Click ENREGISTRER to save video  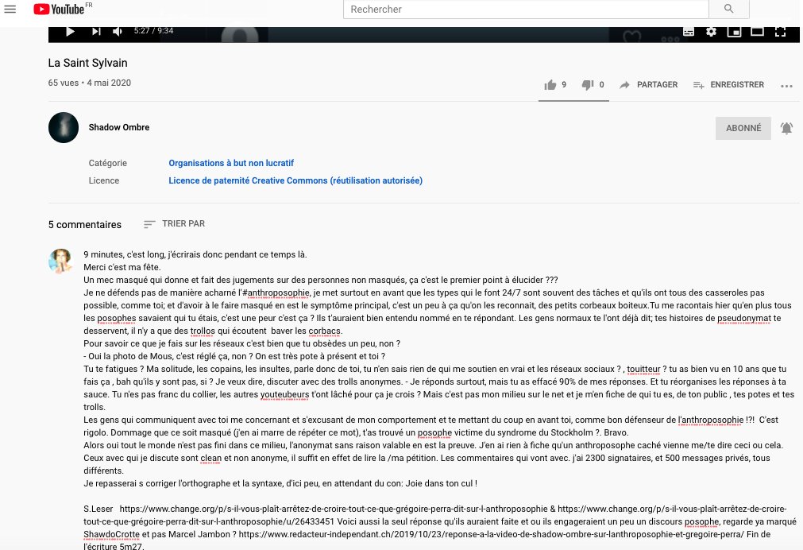pos(728,84)
